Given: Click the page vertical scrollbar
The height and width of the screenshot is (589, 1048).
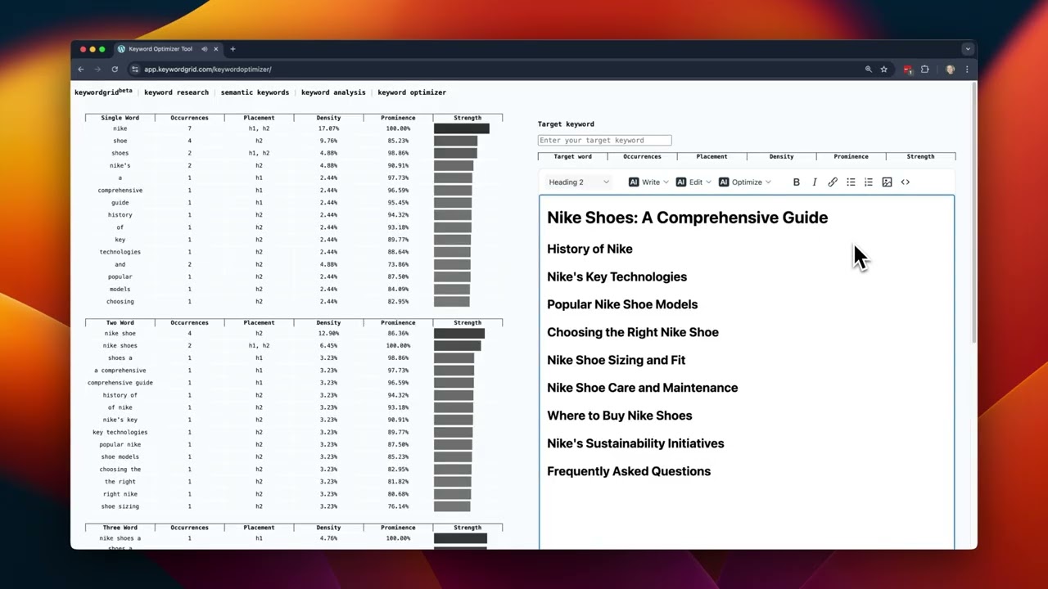Looking at the screenshot, I should (x=973, y=213).
